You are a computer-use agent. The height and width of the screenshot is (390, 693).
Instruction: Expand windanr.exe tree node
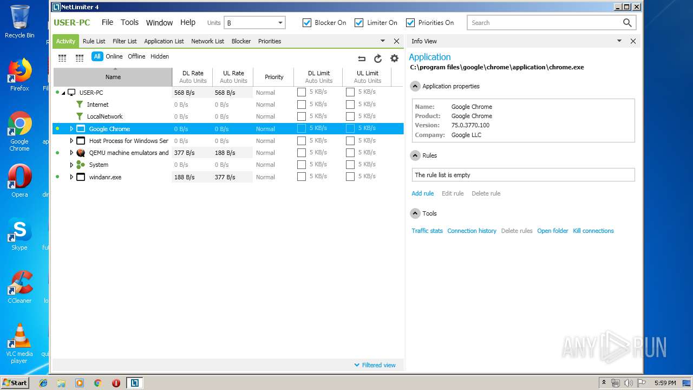[71, 177]
